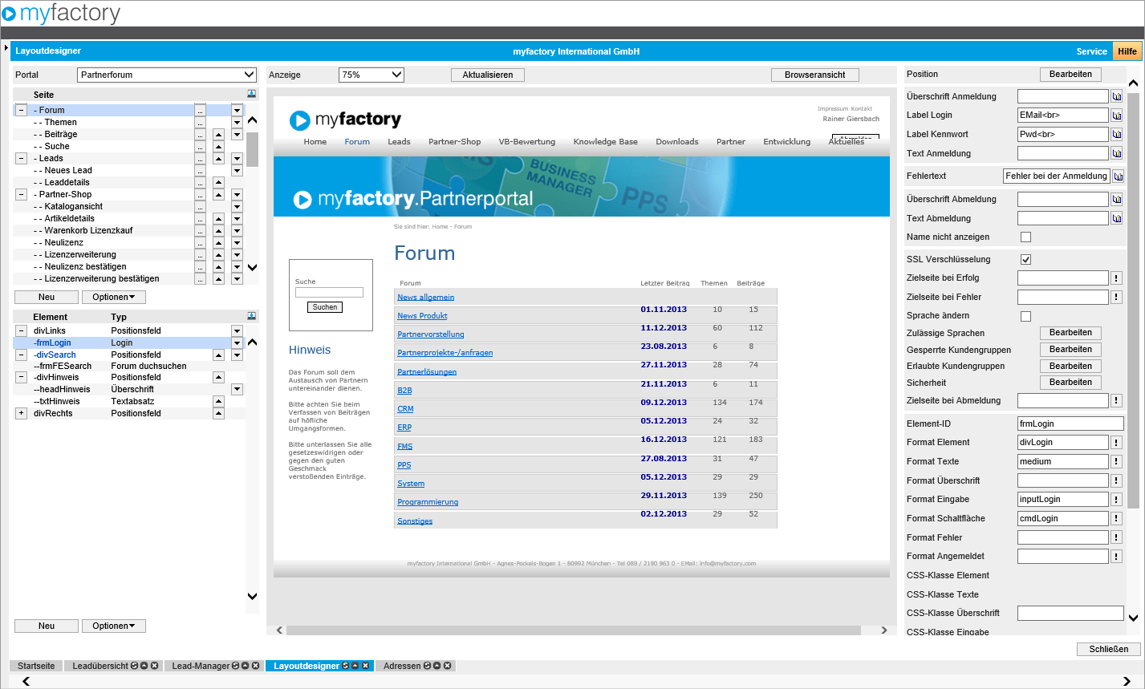Click the Label Login input field
The width and height of the screenshot is (1145, 689).
tap(1062, 116)
